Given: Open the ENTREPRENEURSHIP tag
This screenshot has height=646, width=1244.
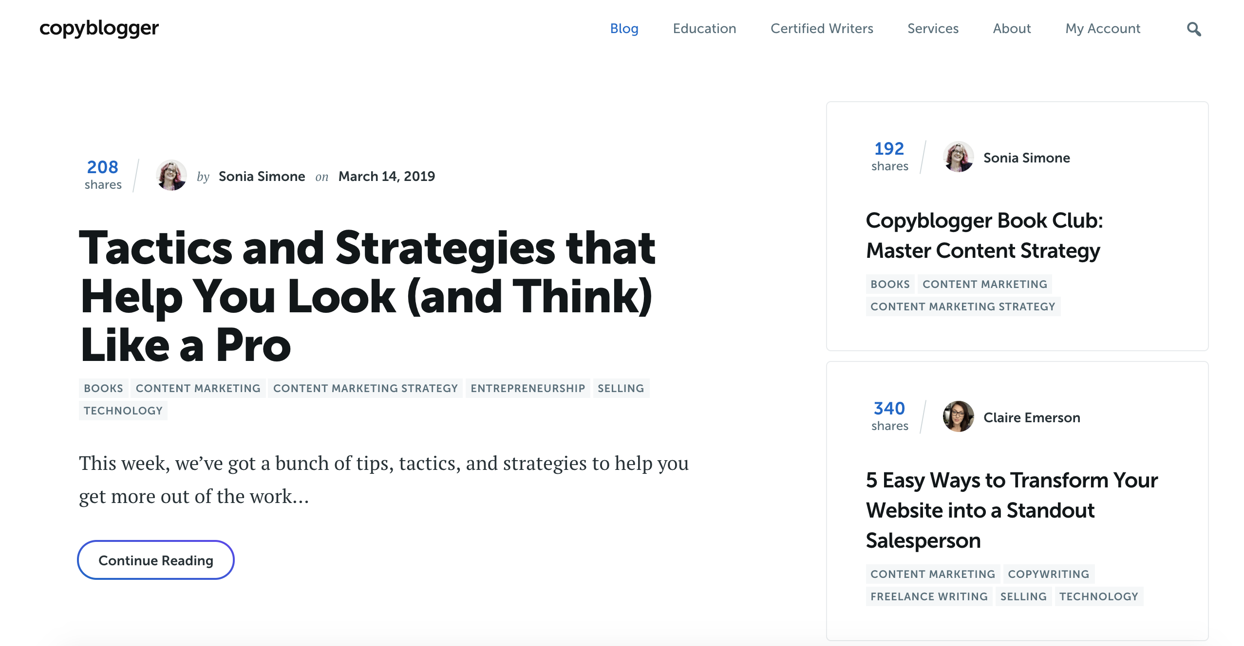Looking at the screenshot, I should pyautogui.click(x=528, y=388).
